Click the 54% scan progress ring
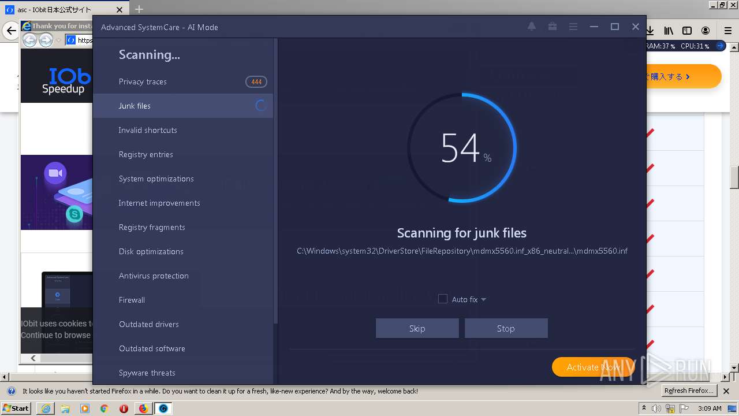Image resolution: width=739 pixels, height=416 pixels. (x=462, y=148)
